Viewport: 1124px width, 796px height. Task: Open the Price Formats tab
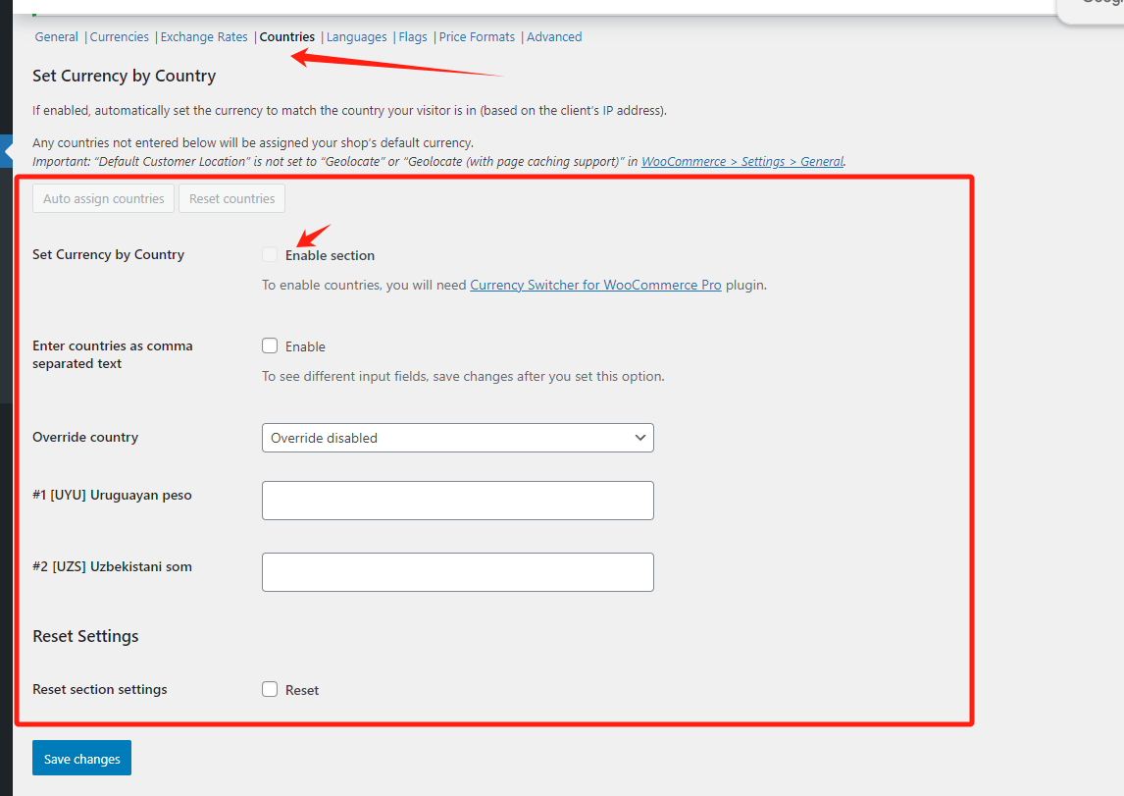pyautogui.click(x=477, y=37)
